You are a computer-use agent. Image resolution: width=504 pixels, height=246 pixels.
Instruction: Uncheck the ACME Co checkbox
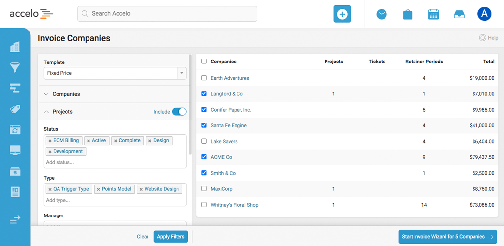(x=204, y=157)
